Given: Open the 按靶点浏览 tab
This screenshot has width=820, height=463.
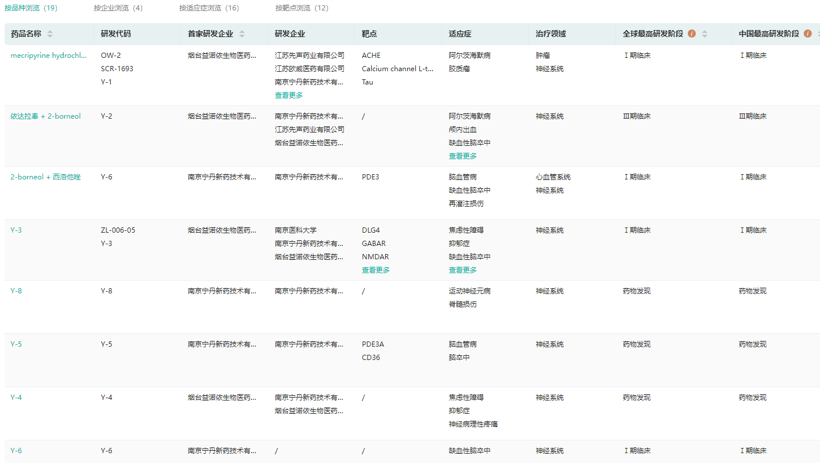Looking at the screenshot, I should pos(302,8).
